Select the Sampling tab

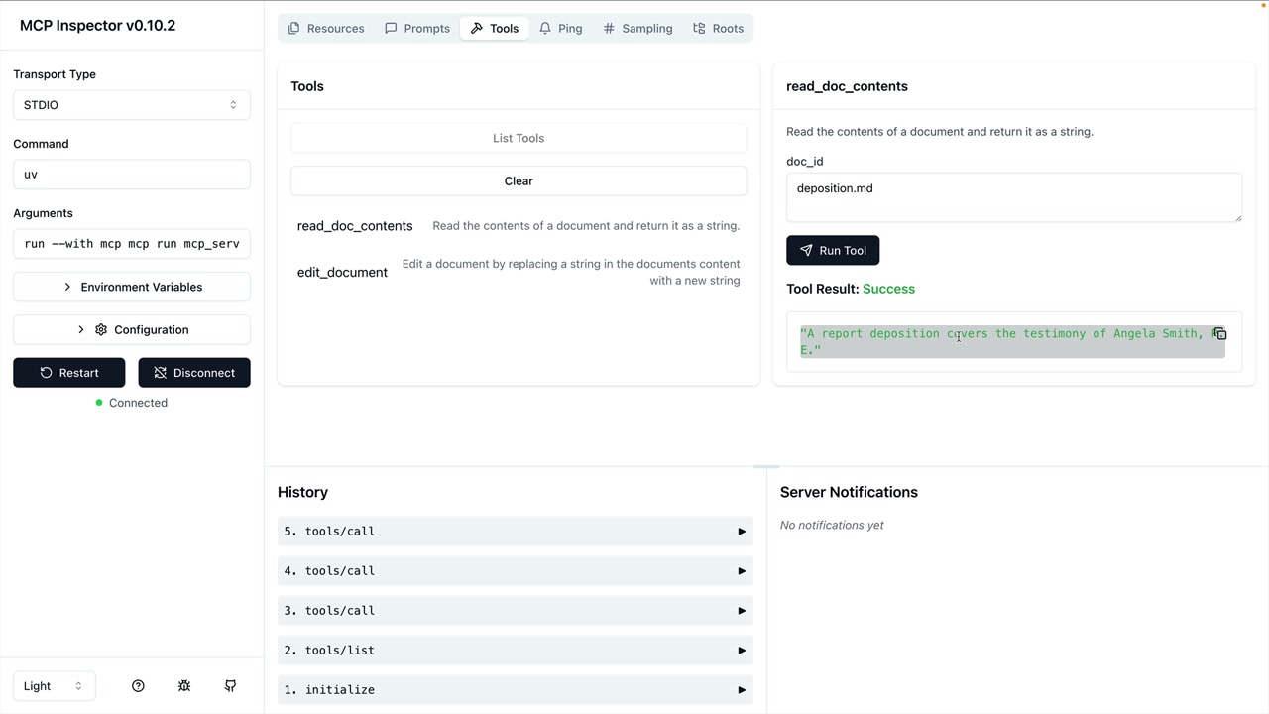click(637, 29)
